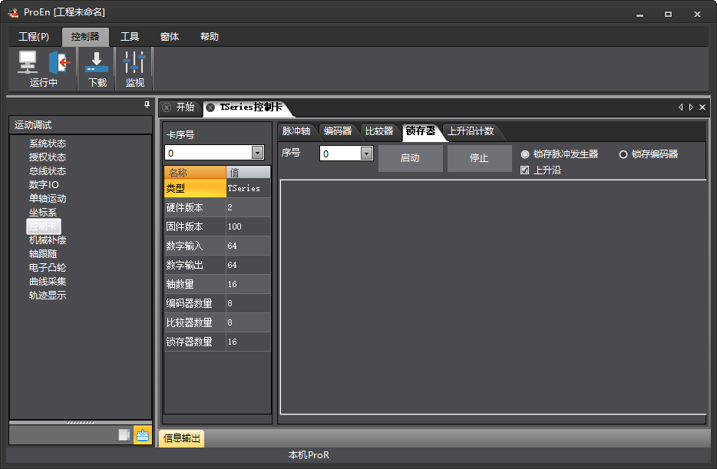Click the scroll tabs right arrow
This screenshot has height=469, width=717.
(x=691, y=107)
